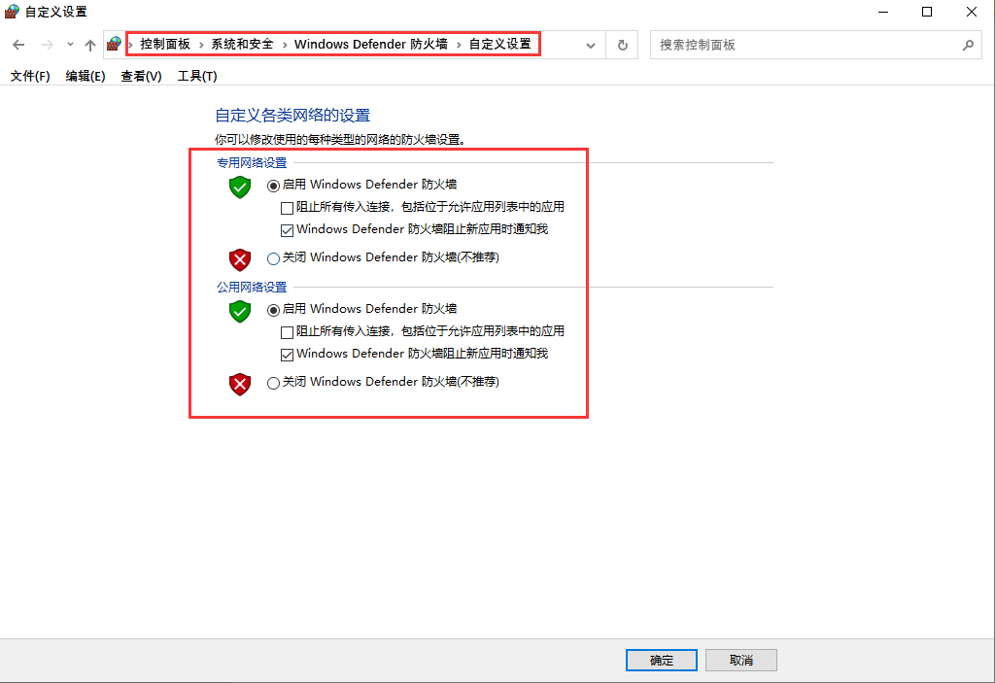Check 阻止所有传入连接 under 专用网络设置
This screenshot has height=683, width=995.
click(287, 207)
